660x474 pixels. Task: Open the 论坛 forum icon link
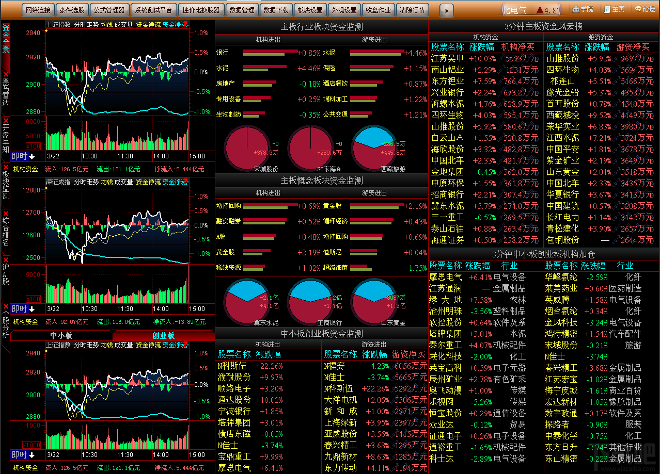(x=645, y=9)
